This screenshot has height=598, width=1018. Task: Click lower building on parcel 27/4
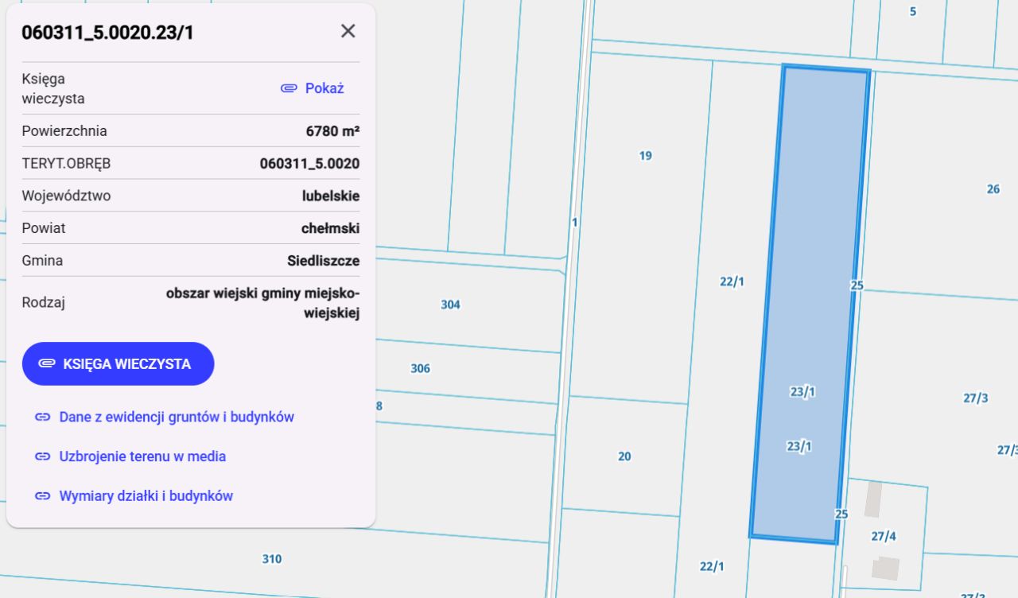click(885, 568)
